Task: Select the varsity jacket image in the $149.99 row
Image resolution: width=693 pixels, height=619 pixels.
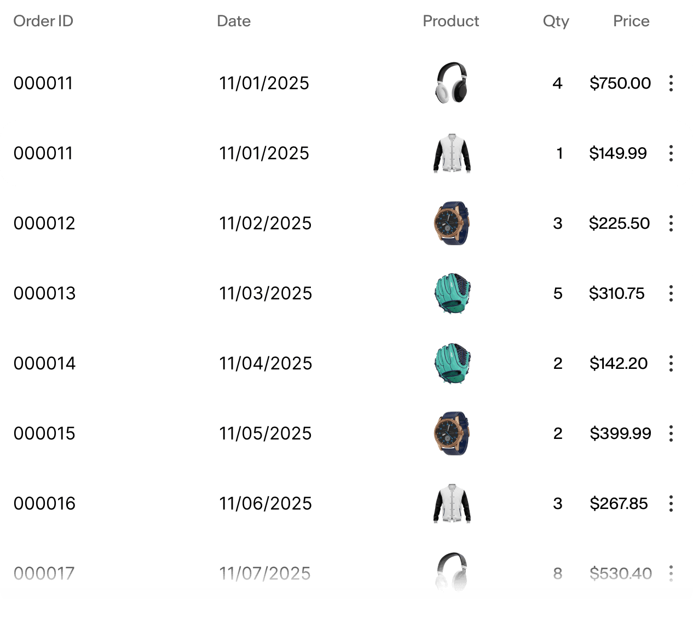Action: pyautogui.click(x=452, y=153)
